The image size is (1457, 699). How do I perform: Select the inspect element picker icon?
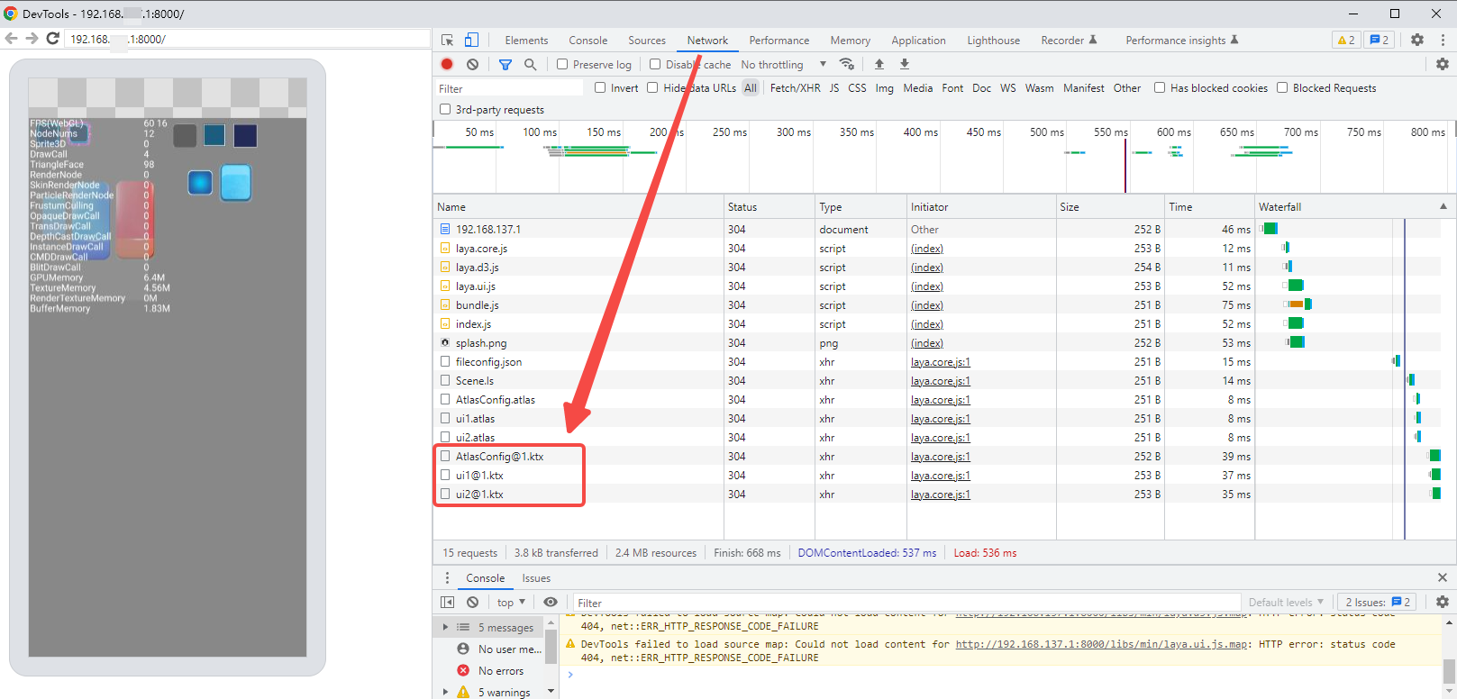[x=448, y=40]
